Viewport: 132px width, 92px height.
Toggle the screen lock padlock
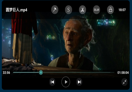click(x=111, y=10)
